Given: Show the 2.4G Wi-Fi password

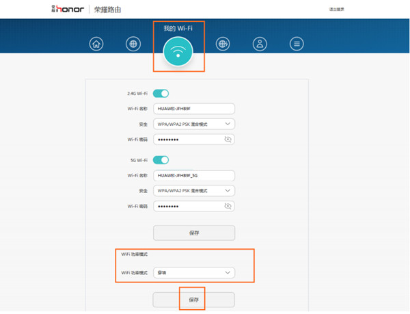Looking at the screenshot, I should pyautogui.click(x=228, y=140).
